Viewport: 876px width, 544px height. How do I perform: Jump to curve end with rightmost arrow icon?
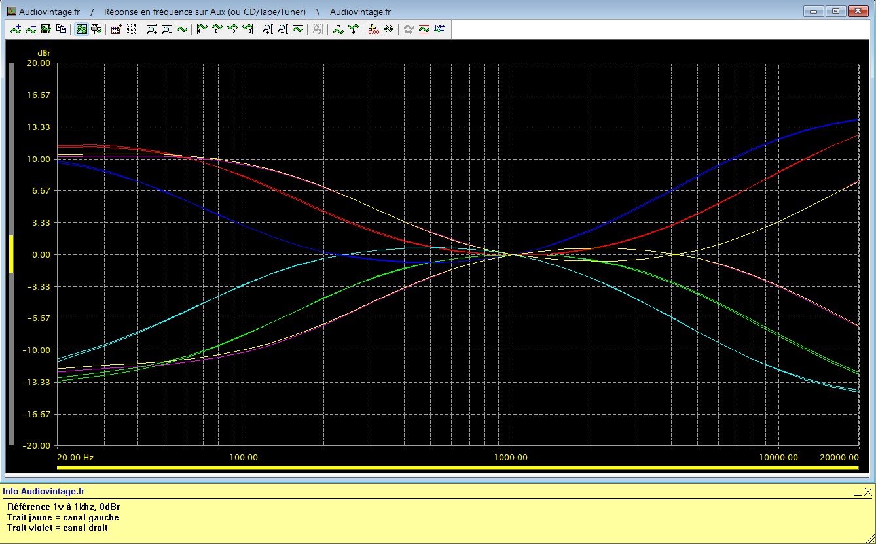point(247,29)
